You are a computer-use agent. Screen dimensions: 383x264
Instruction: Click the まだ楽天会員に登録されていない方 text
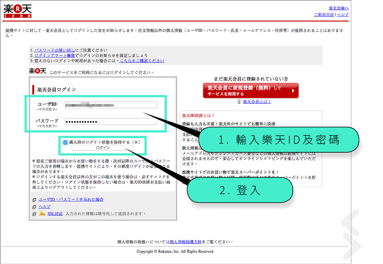pyautogui.click(x=251, y=79)
